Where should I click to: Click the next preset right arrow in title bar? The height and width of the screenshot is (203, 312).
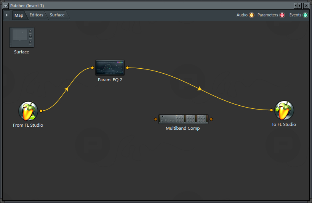[x=300, y=6]
